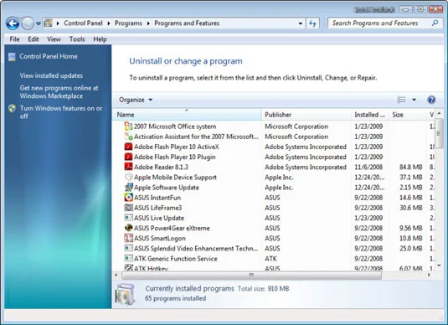The height and width of the screenshot is (325, 448).
Task: Select Adobe Flash Player 10 Plugin icon
Action: coord(129,157)
